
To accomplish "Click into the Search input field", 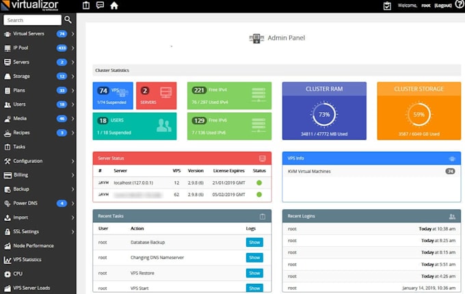I will pos(31,20).
